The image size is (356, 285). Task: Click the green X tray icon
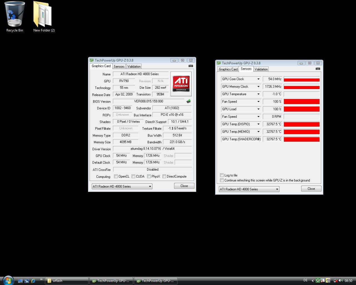tap(318, 281)
